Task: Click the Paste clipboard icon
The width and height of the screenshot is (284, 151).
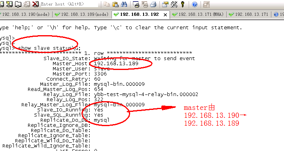Action: (115, 4)
